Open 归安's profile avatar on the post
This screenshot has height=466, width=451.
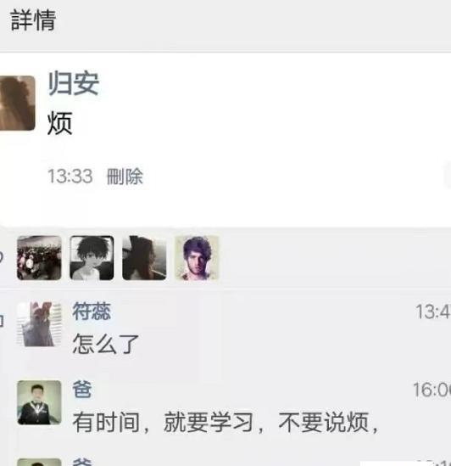pyautogui.click(x=17, y=103)
